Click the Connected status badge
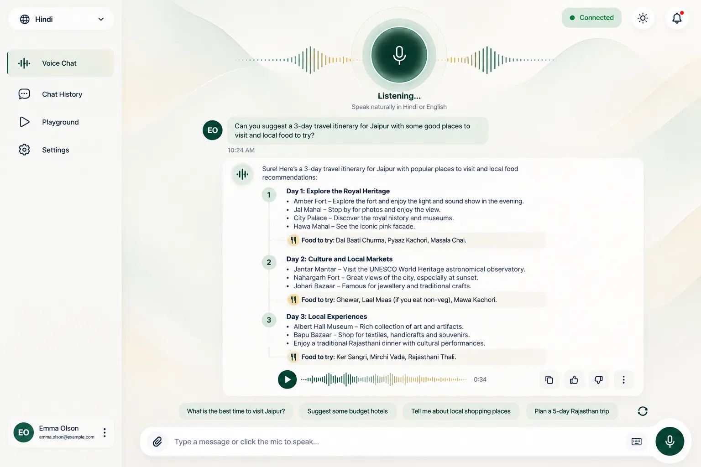This screenshot has width=701, height=467. tap(591, 18)
